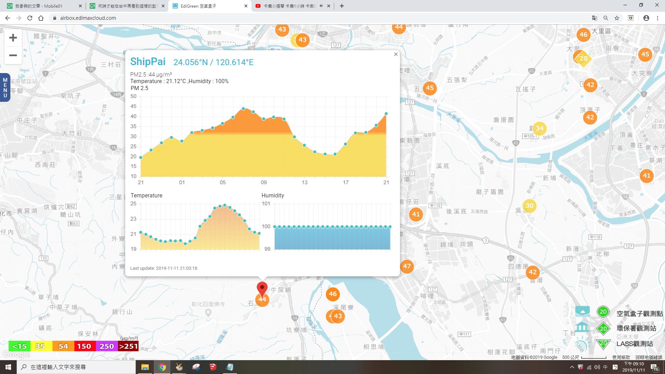Click the address bar airbox.edimaxcloud.com
This screenshot has width=665, height=374.
tap(88, 18)
